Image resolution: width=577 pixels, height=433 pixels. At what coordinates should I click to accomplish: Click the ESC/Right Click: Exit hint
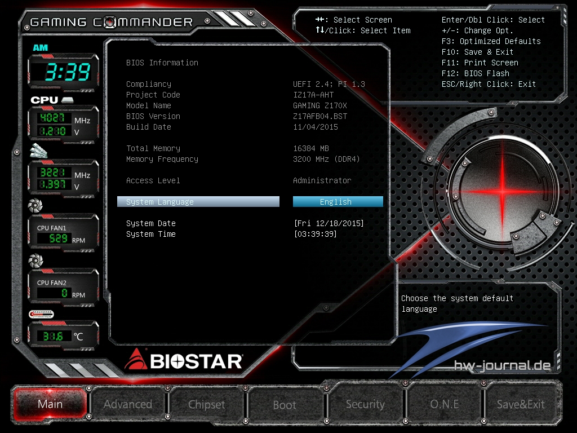(x=489, y=84)
